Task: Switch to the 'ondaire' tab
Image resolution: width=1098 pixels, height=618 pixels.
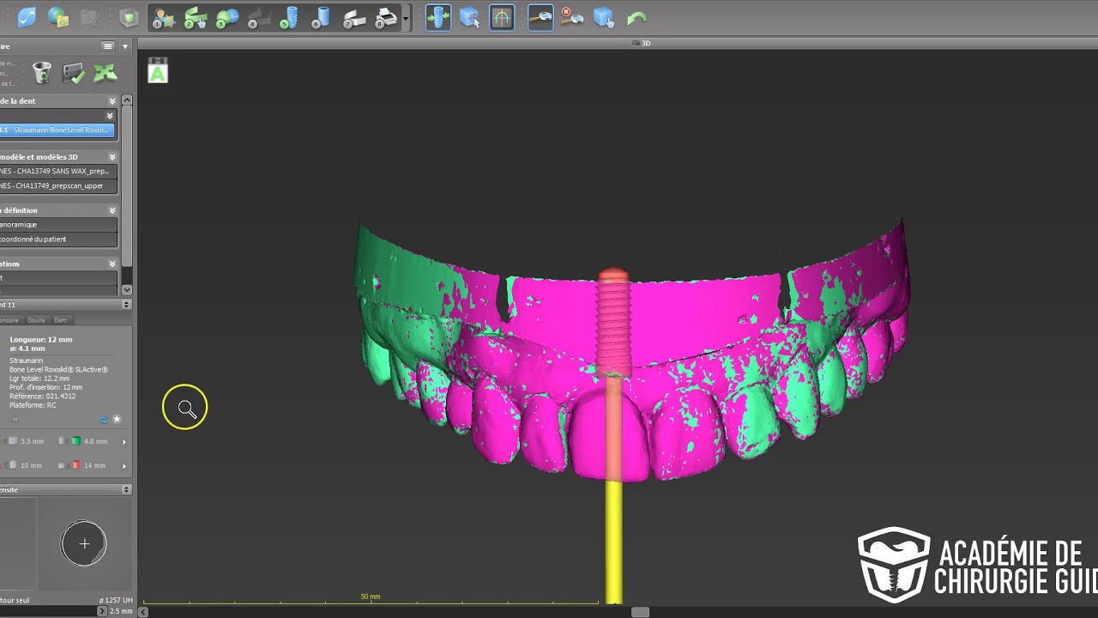Action: (10, 320)
